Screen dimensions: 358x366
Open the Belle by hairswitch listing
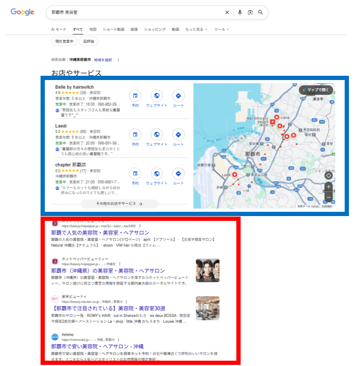75,87
